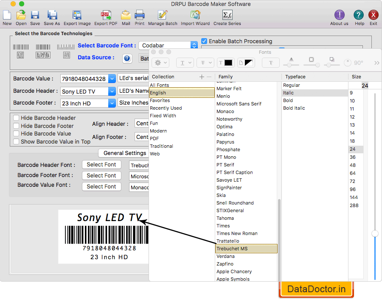The width and height of the screenshot is (382, 299).
Task: Launch the Import Wizard
Action: pos(195,16)
